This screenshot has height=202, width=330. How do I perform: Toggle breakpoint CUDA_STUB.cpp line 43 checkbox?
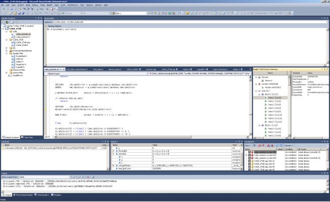(x=249, y=164)
